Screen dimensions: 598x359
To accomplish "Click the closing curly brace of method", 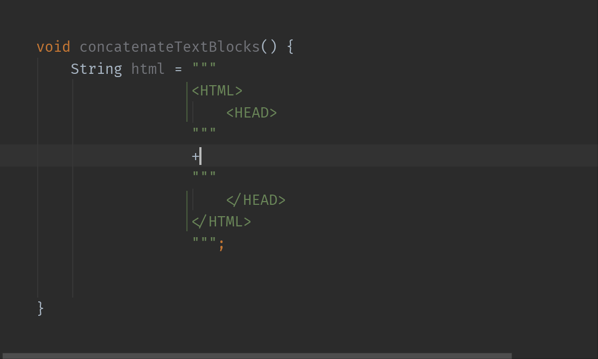I will [40, 308].
